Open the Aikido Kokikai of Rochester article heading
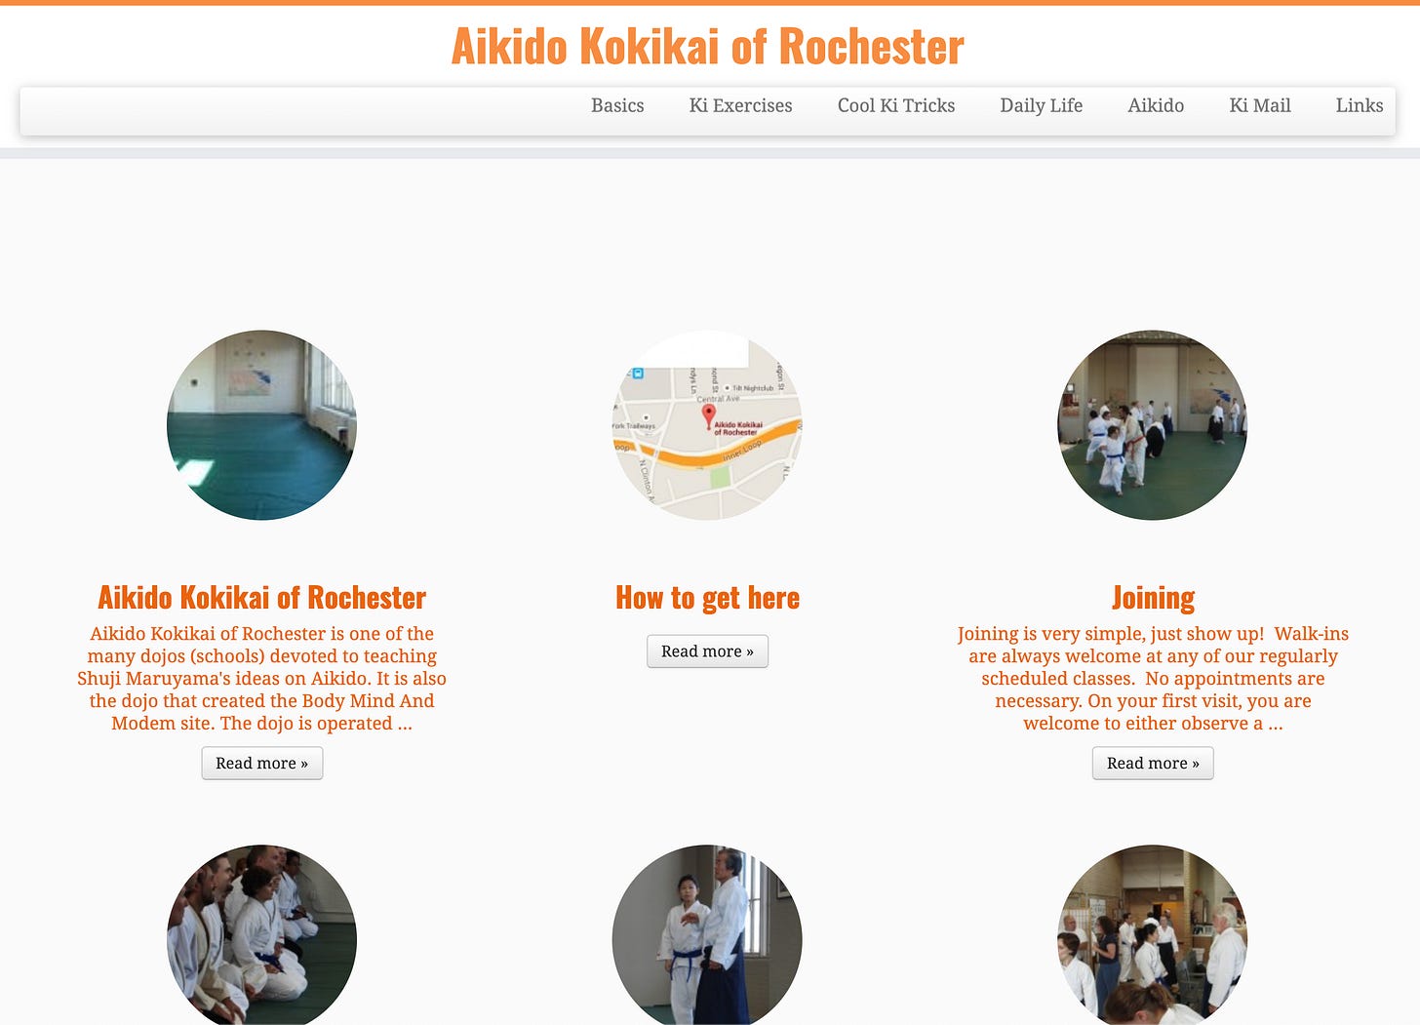1420x1025 pixels. (261, 597)
